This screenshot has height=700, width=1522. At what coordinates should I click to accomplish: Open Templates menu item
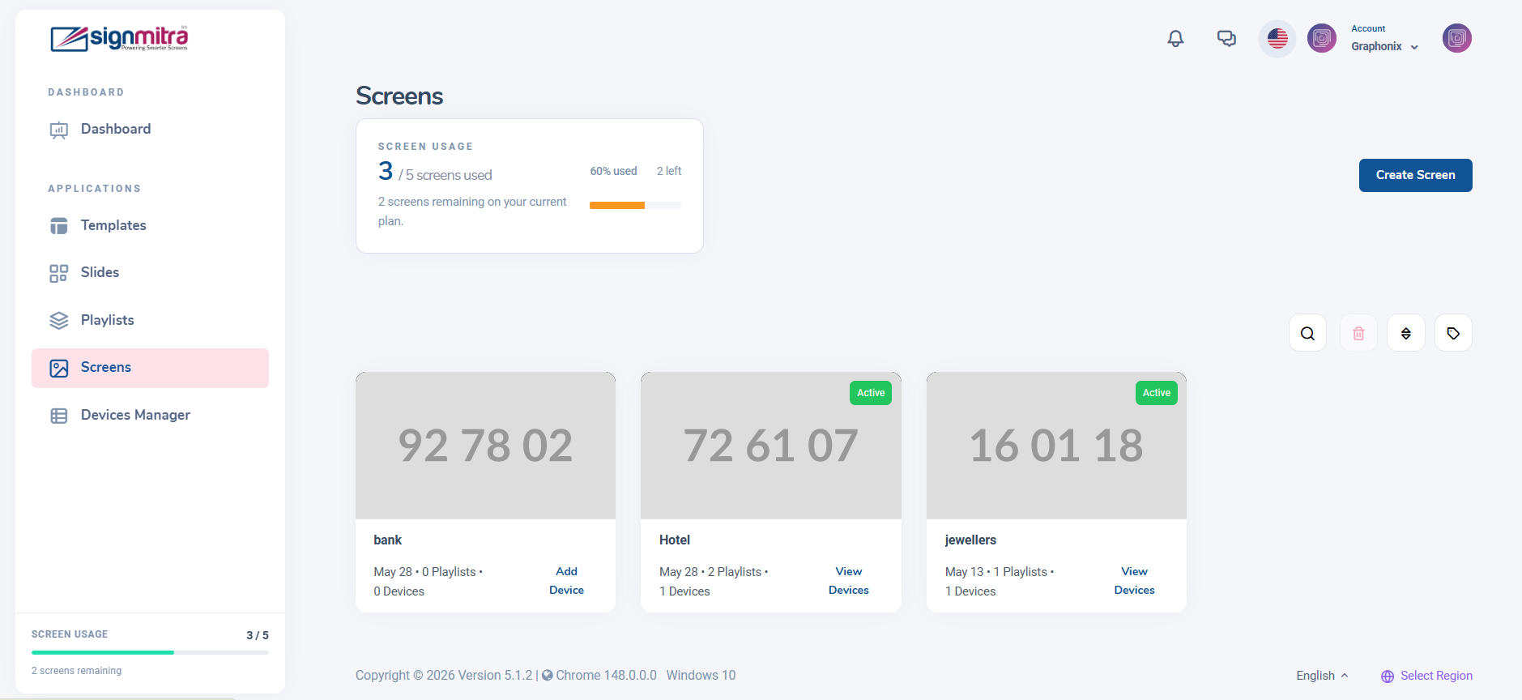(x=150, y=226)
